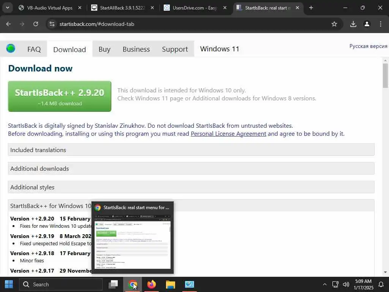Click the StartIsBack globe logo
The image size is (389, 292).
point(11,48)
